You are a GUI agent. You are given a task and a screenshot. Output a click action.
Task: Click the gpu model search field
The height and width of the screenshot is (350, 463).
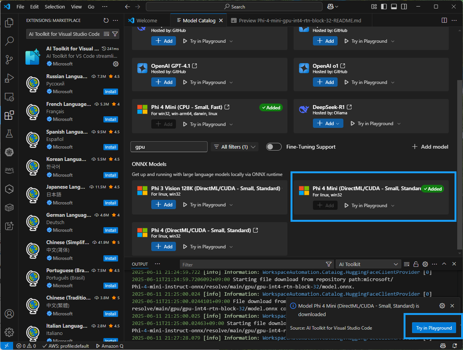169,147
